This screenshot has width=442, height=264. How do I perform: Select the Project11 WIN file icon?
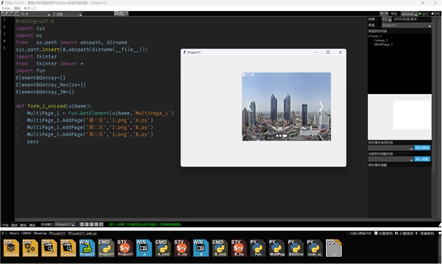pyautogui.click(x=87, y=248)
